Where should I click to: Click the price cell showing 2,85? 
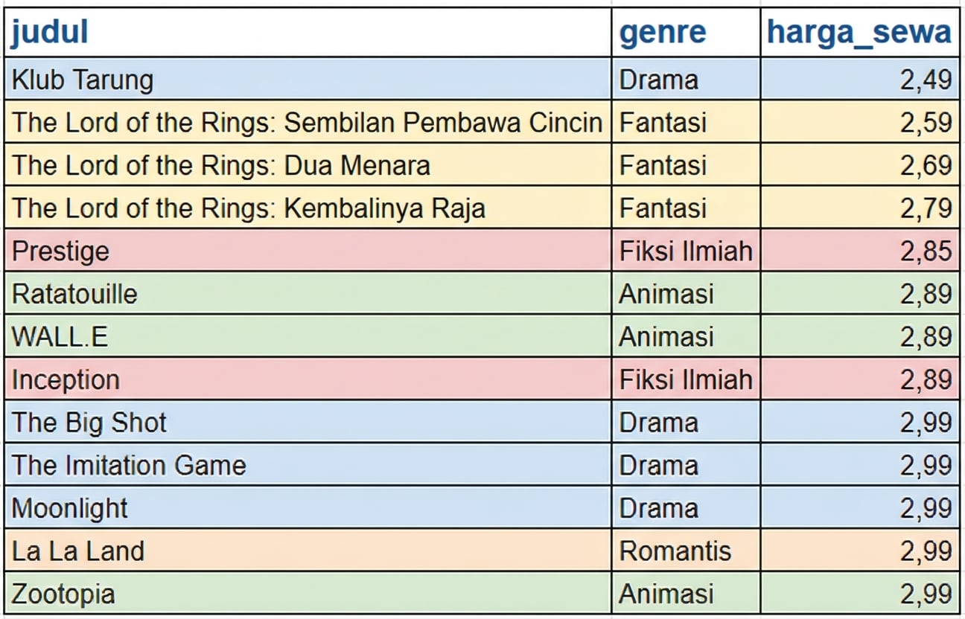click(926, 251)
